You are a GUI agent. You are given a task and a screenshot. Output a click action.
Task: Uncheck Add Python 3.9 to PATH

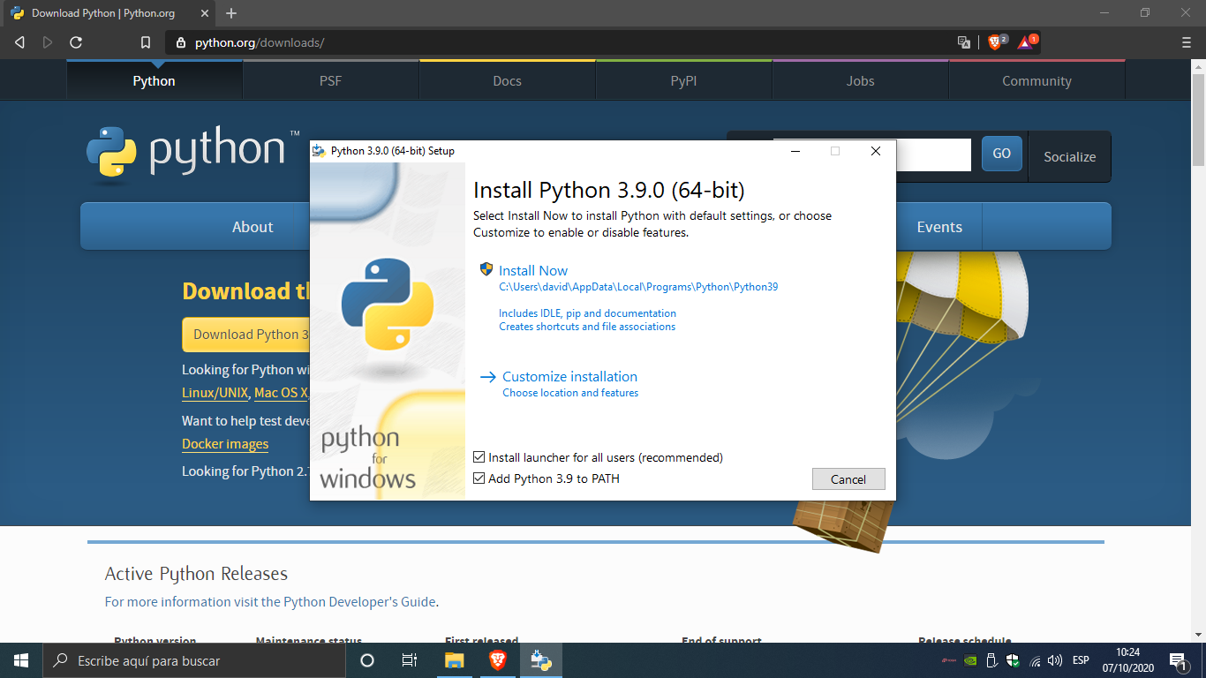tap(479, 478)
